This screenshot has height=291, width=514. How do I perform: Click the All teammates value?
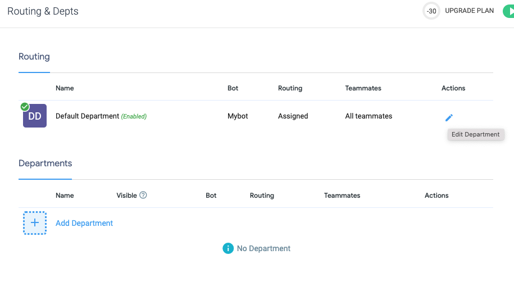click(x=369, y=116)
